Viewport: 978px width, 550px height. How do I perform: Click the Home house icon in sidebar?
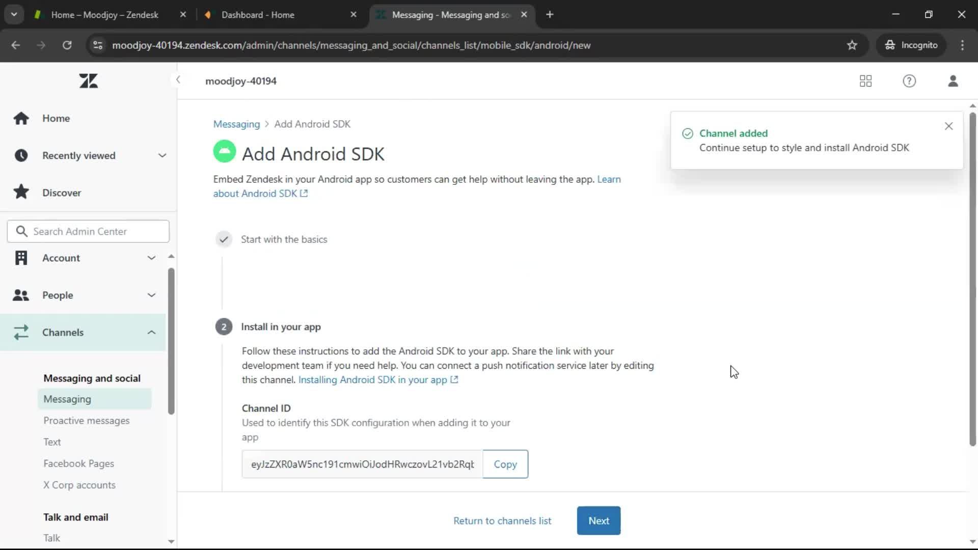tap(21, 118)
